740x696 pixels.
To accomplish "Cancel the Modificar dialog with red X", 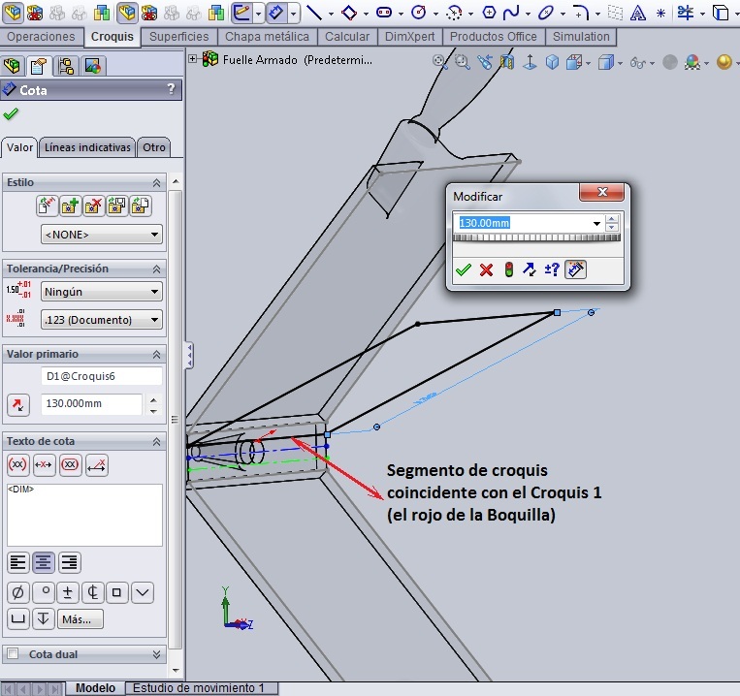I will pos(486,270).
